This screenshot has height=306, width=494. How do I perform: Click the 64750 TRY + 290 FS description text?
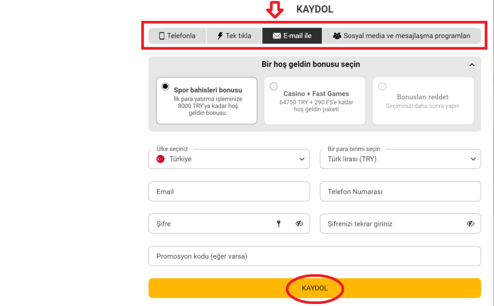(316, 106)
